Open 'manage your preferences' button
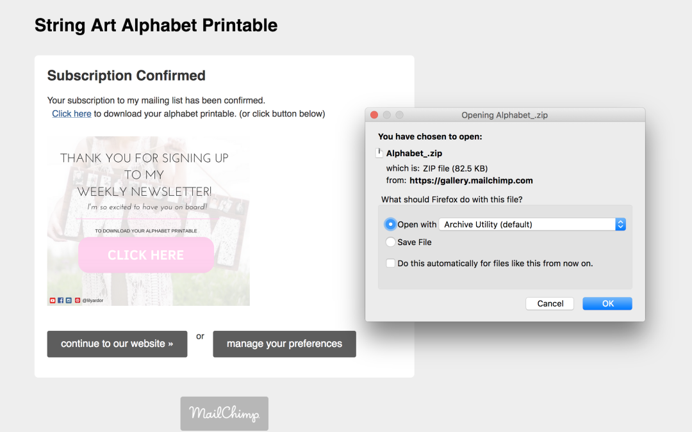 pyautogui.click(x=284, y=344)
